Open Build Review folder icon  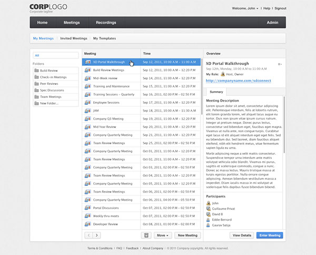[x=36, y=71]
